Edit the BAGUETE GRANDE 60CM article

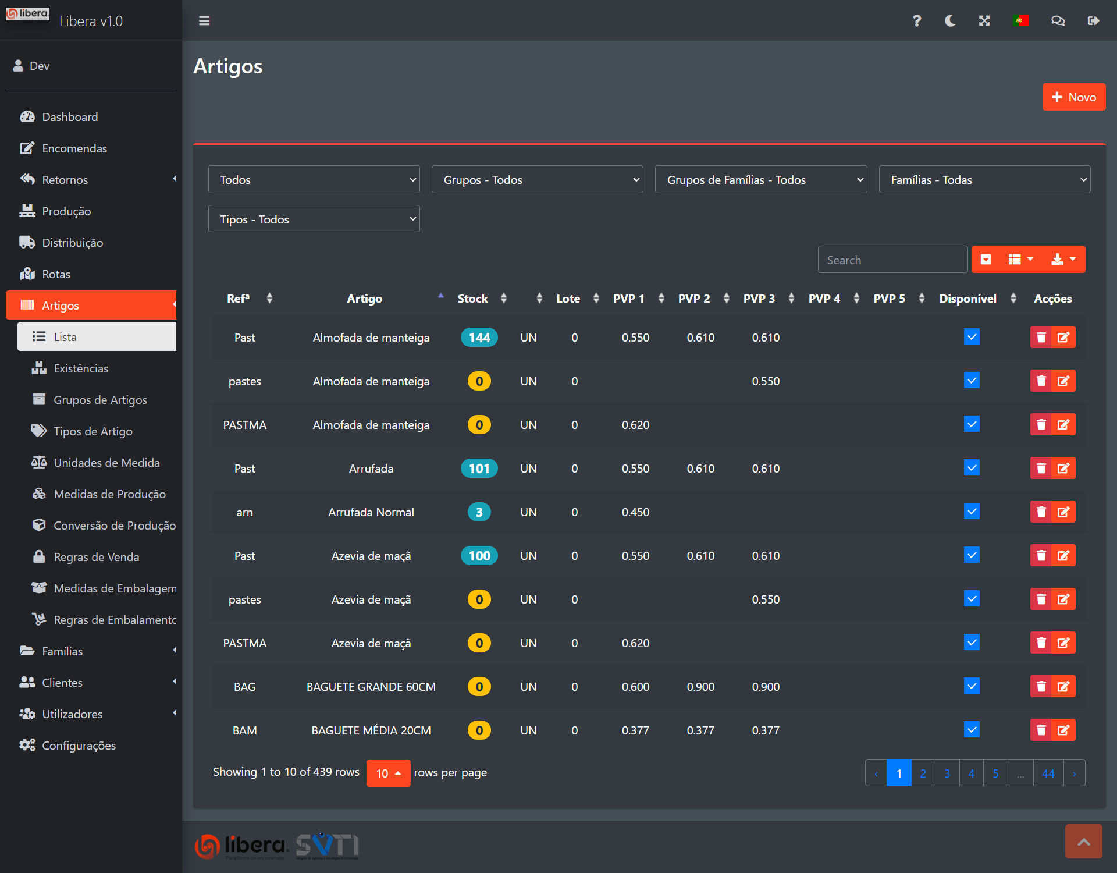tap(1063, 687)
